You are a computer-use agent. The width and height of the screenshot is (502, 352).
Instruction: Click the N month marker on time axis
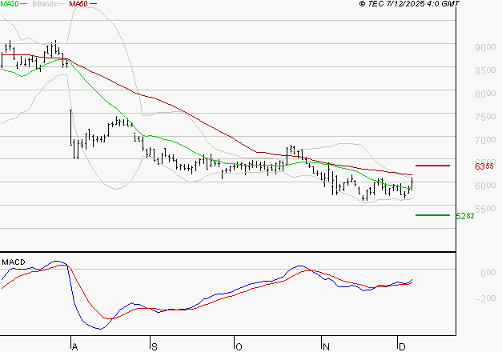pyautogui.click(x=326, y=346)
